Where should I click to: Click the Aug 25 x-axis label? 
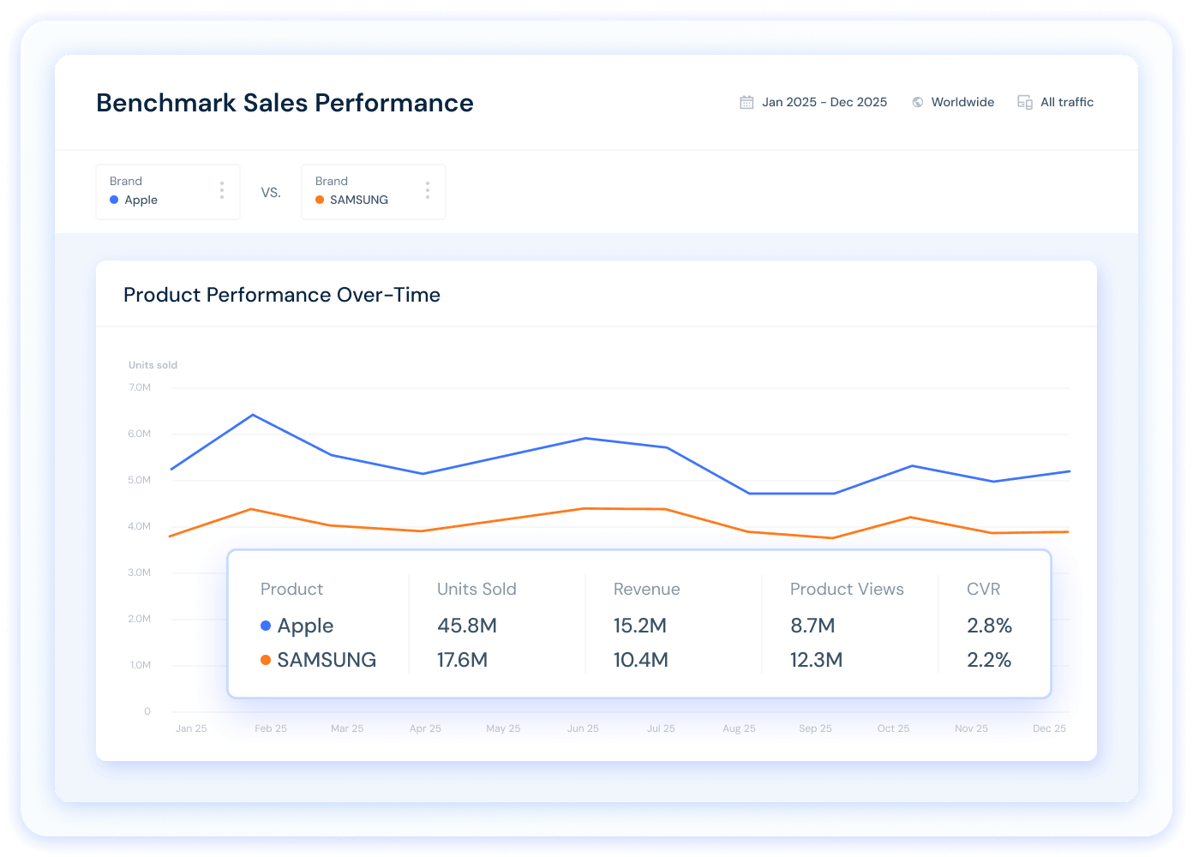(x=739, y=728)
